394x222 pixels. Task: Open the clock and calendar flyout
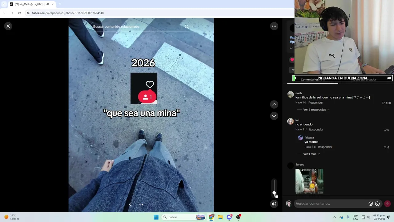coord(379,217)
